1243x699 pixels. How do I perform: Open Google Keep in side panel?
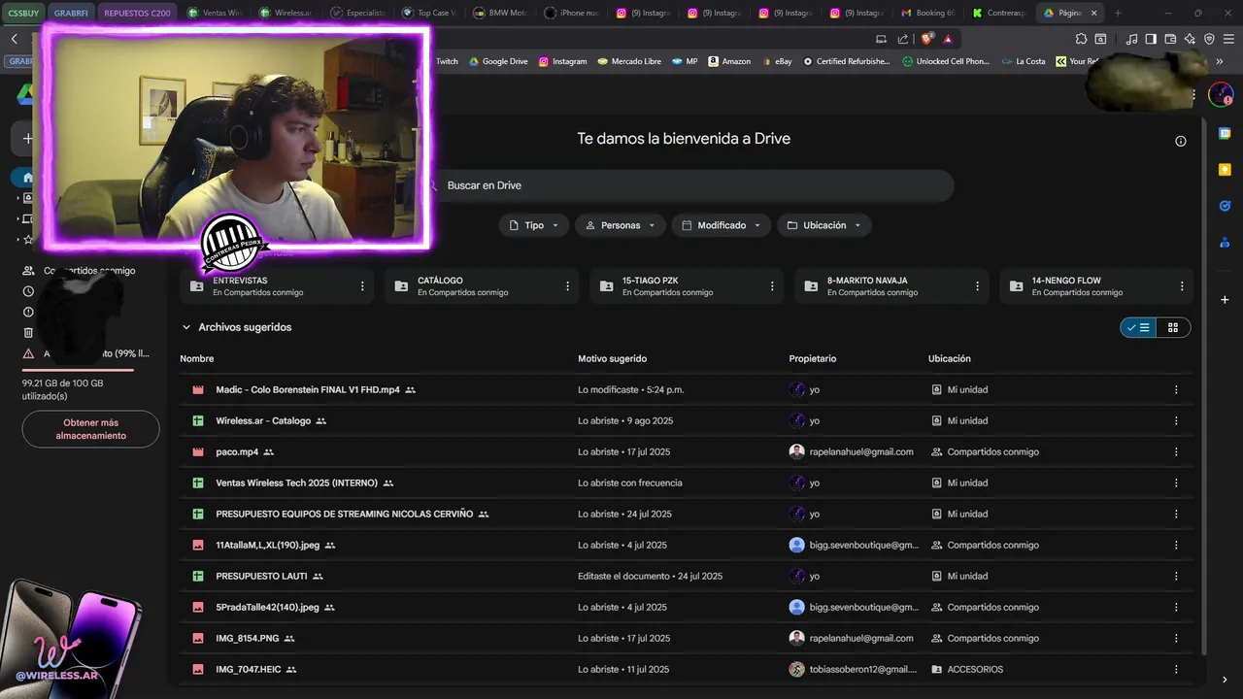click(x=1225, y=169)
